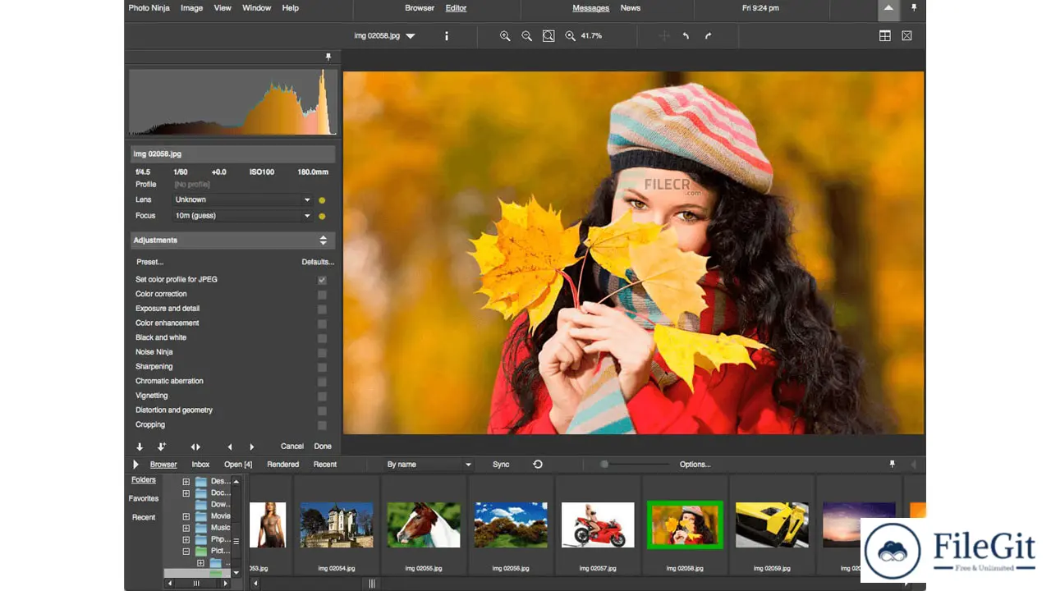Go to previous image left arrow
The width and height of the screenshot is (1051, 591).
(x=229, y=447)
